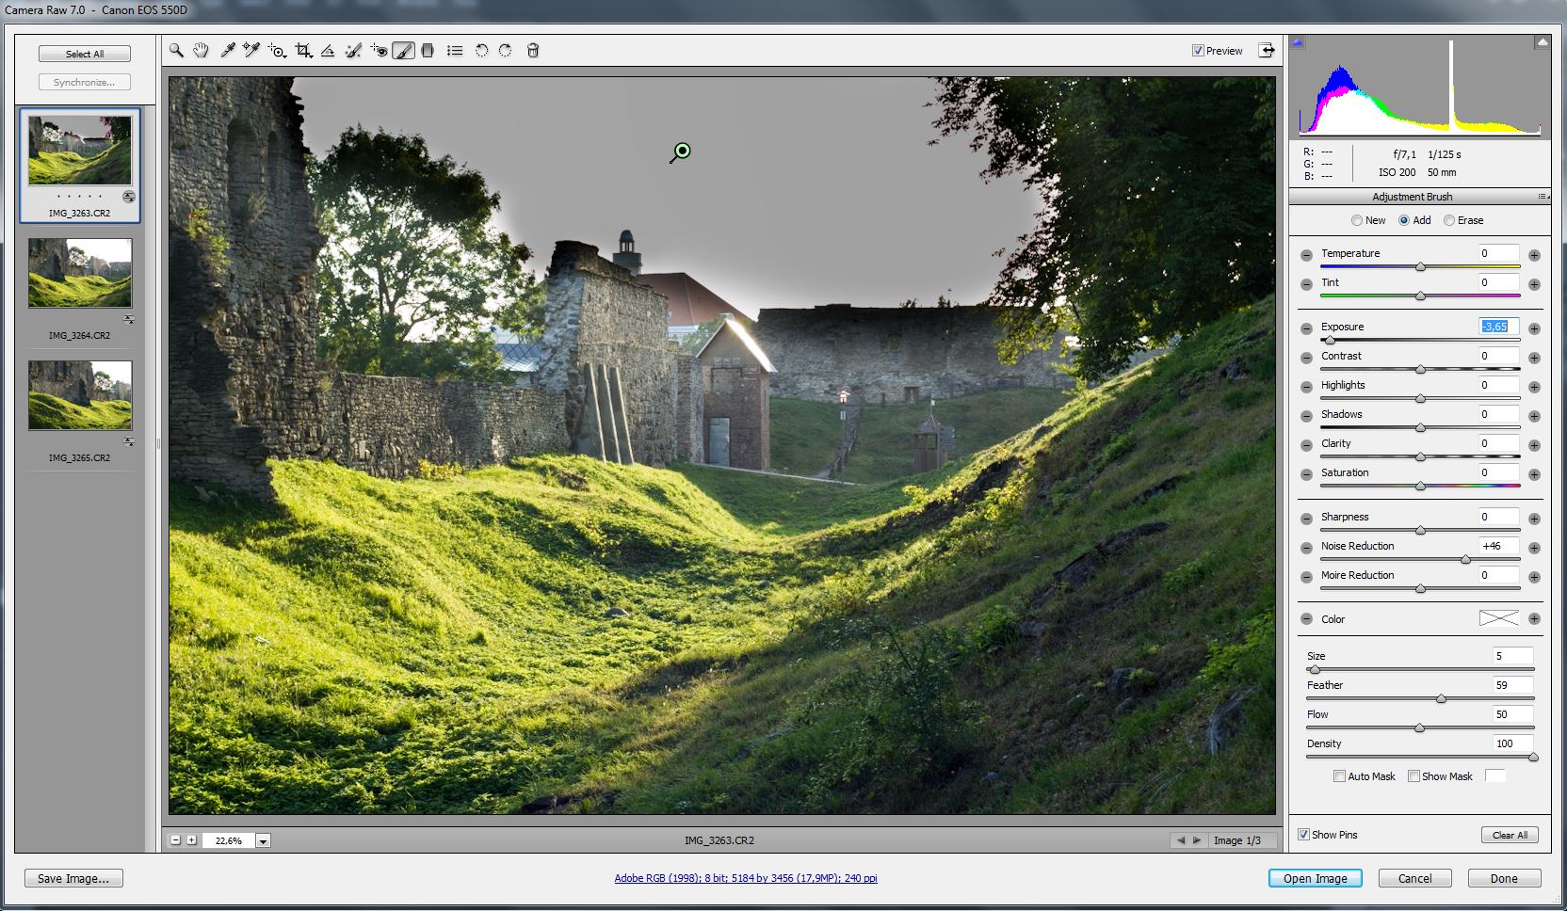
Task: Click the Flow slider handle
Action: point(1419,728)
